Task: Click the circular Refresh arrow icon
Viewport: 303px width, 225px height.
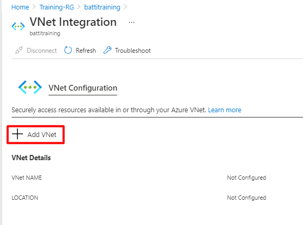Action: click(68, 50)
